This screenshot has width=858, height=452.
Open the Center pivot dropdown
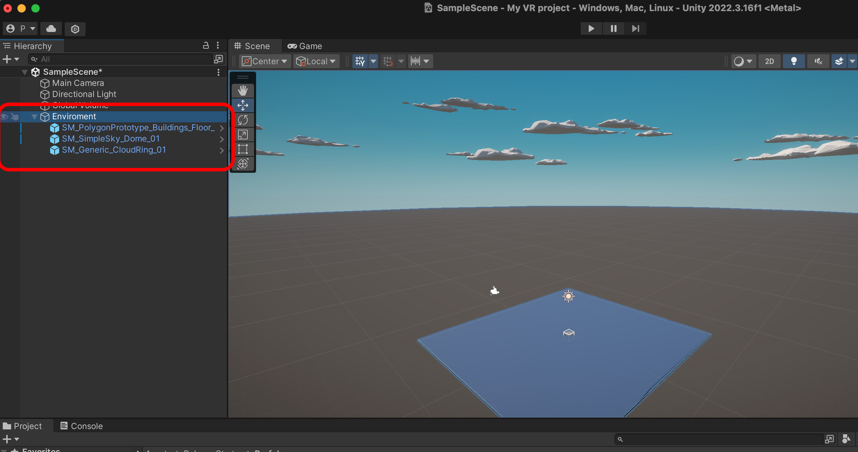pos(264,62)
